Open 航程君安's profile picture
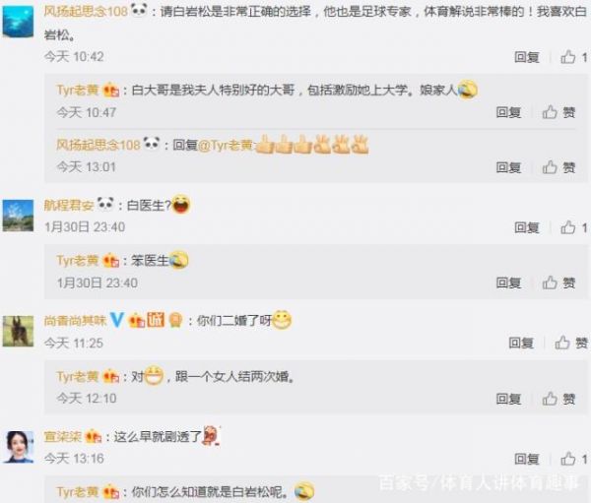 click(18, 216)
